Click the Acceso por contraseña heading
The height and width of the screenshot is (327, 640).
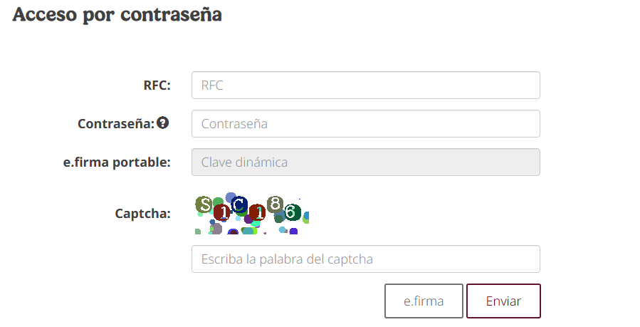(117, 14)
